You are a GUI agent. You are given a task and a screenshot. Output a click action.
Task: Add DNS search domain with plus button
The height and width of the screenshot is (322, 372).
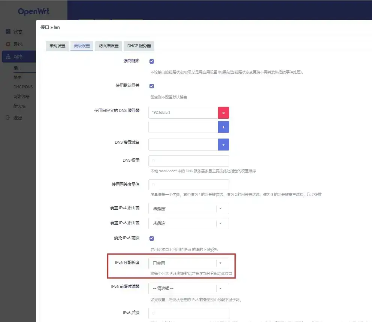coord(223,145)
